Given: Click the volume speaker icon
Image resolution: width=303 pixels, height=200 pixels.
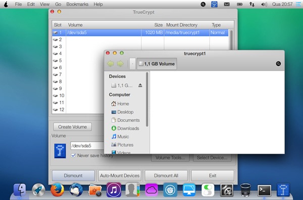Looking at the screenshot, I should (264, 4).
